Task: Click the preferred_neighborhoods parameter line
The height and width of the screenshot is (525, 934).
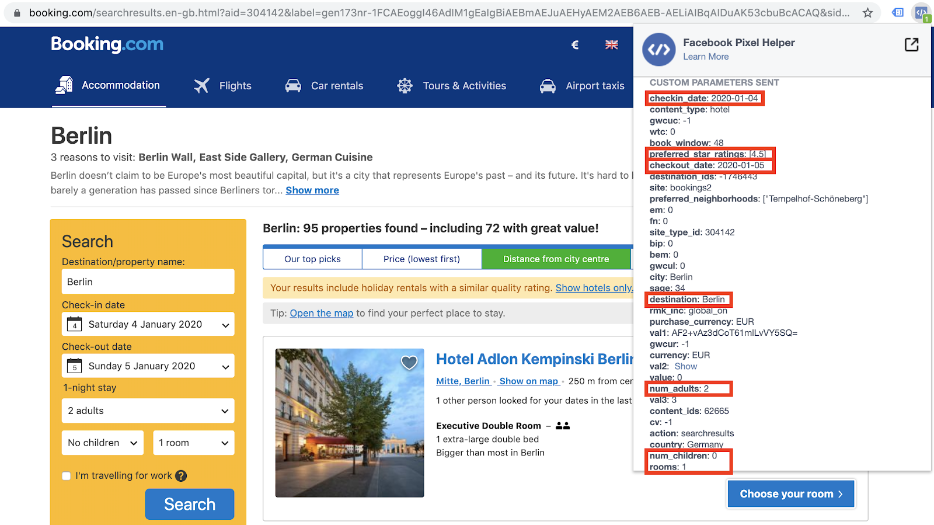Action: (759, 199)
